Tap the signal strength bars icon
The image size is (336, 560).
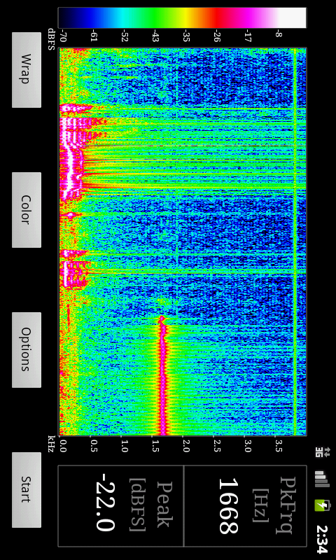(x=321, y=479)
